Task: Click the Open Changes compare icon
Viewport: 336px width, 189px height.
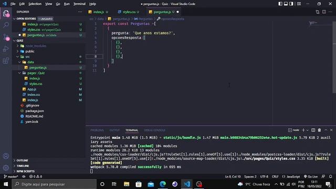Action: point(318,12)
